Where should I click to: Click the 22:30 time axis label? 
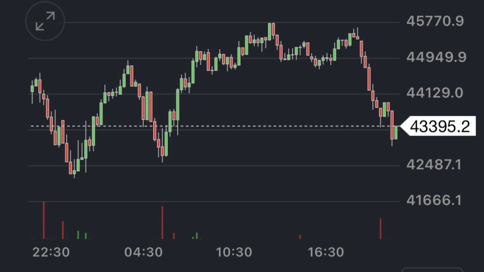(x=51, y=252)
